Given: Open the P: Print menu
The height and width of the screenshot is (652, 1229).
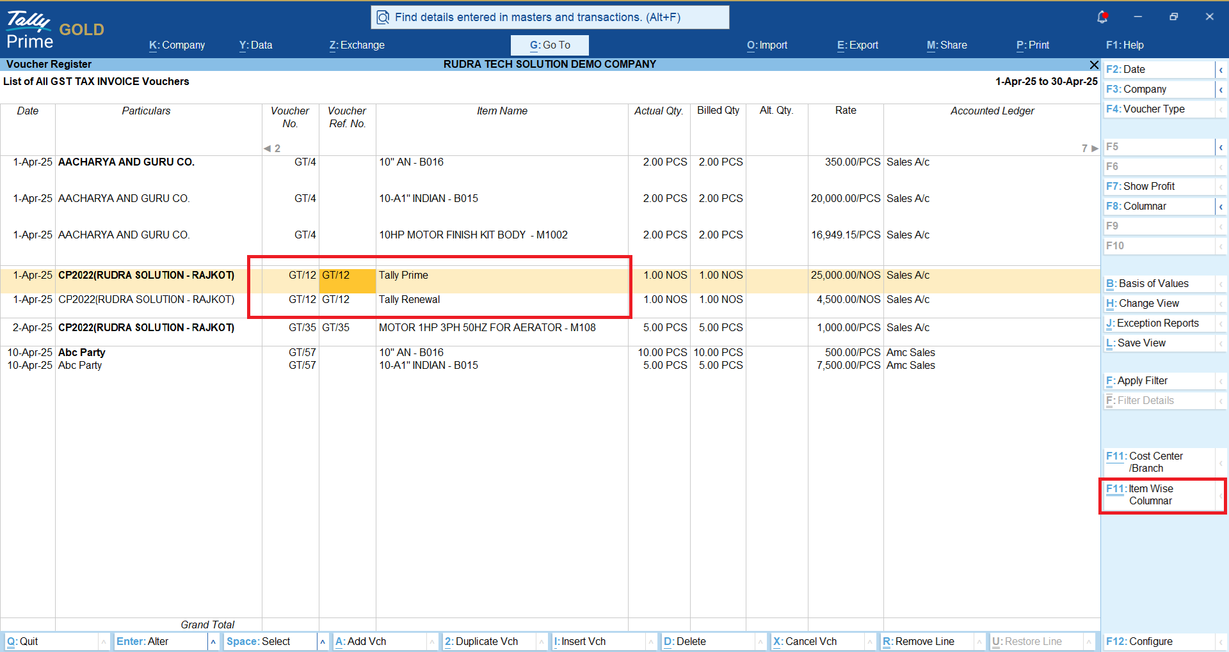Looking at the screenshot, I should 1032,45.
